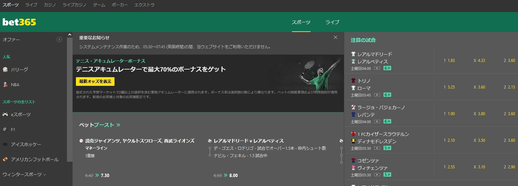Bet on draw at 4.33
The image size is (518, 186).
[x=479, y=61]
